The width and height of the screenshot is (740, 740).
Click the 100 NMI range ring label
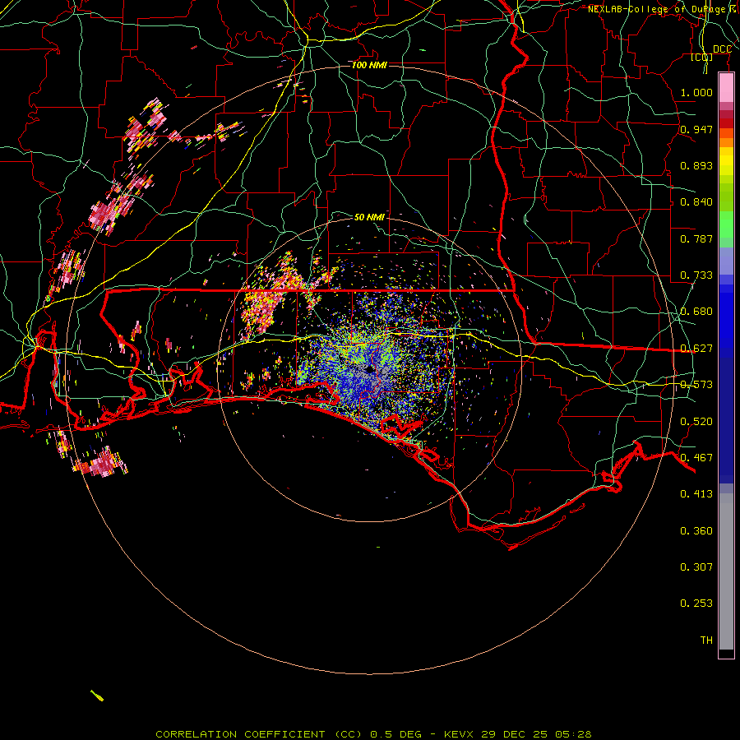[369, 65]
